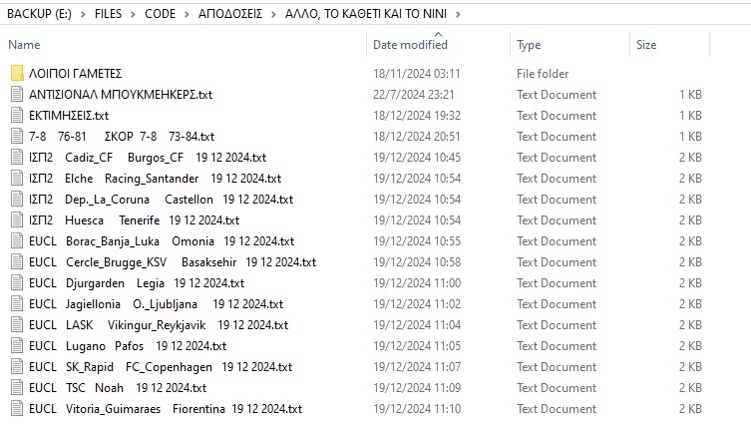Open the ΛΟΙΠΟΙ ΓΑΜΕΤΕΣ folder icon
751x430 pixels.
[x=16, y=74]
